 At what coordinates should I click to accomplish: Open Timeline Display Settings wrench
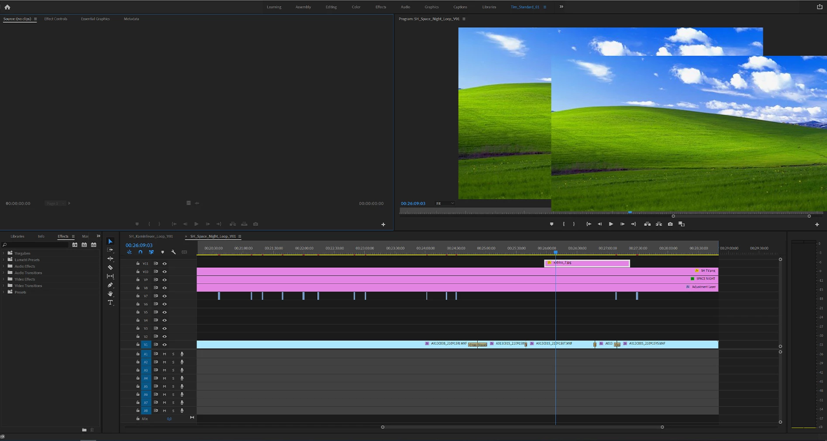(173, 252)
